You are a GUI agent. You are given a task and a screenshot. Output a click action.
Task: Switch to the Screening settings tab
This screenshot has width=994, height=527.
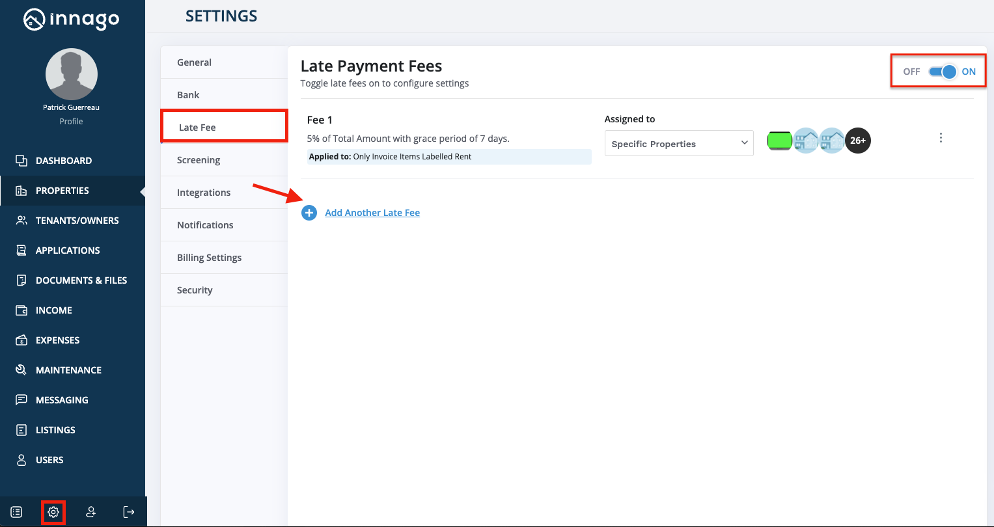199,160
